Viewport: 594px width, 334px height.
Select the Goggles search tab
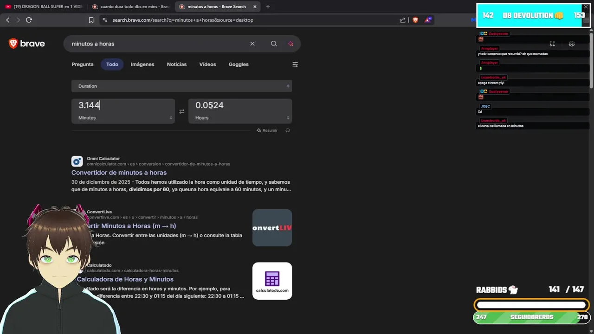(239, 64)
